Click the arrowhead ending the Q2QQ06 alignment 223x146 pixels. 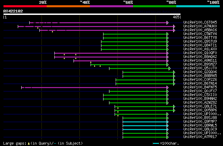coord(174,72)
